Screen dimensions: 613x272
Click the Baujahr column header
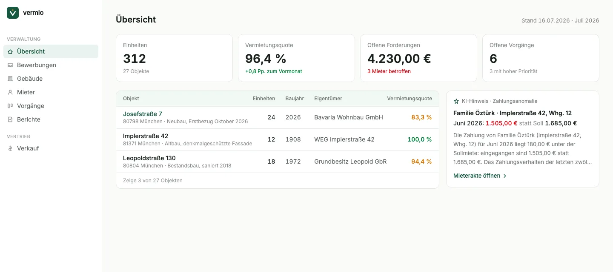click(x=295, y=99)
